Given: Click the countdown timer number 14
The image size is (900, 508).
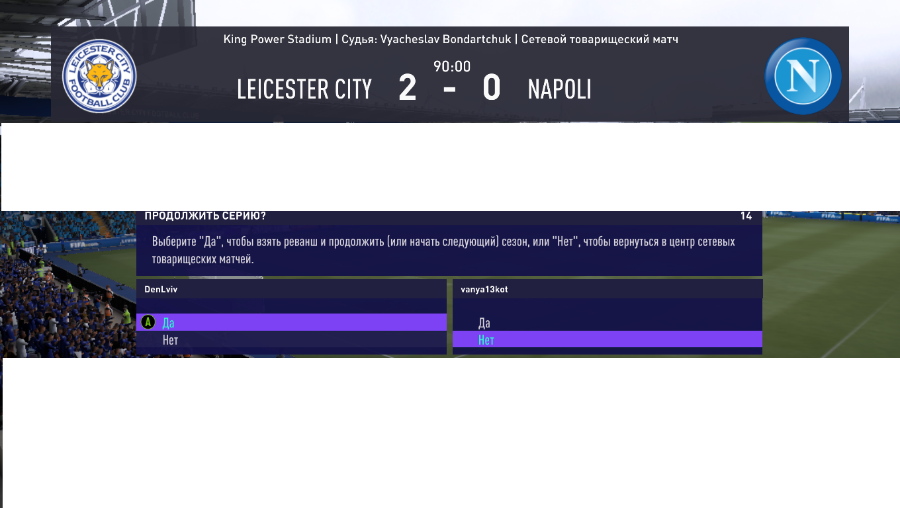Looking at the screenshot, I should coord(746,216).
